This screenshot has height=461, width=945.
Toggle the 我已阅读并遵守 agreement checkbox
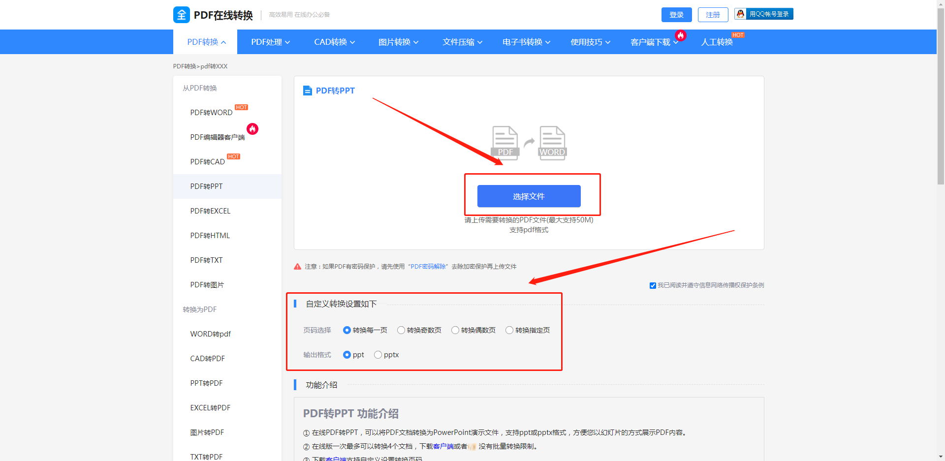(653, 285)
